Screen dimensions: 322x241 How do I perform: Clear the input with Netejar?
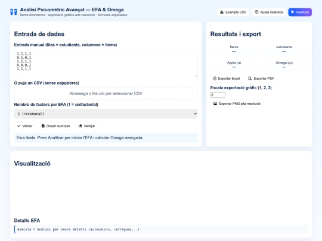pyautogui.click(x=86, y=126)
